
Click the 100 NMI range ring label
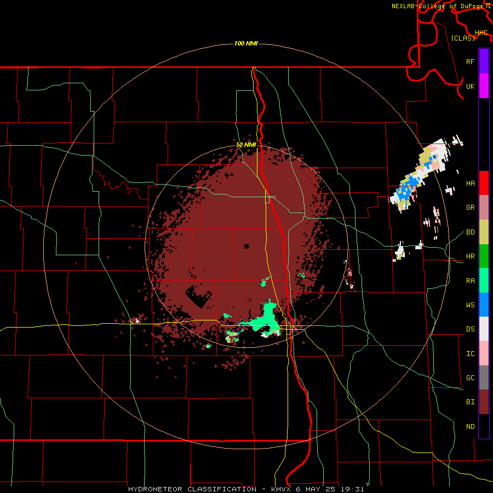[246, 43]
